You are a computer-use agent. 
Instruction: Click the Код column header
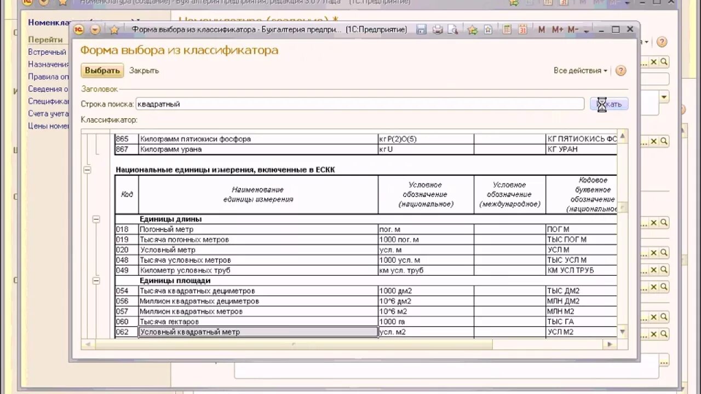(127, 194)
